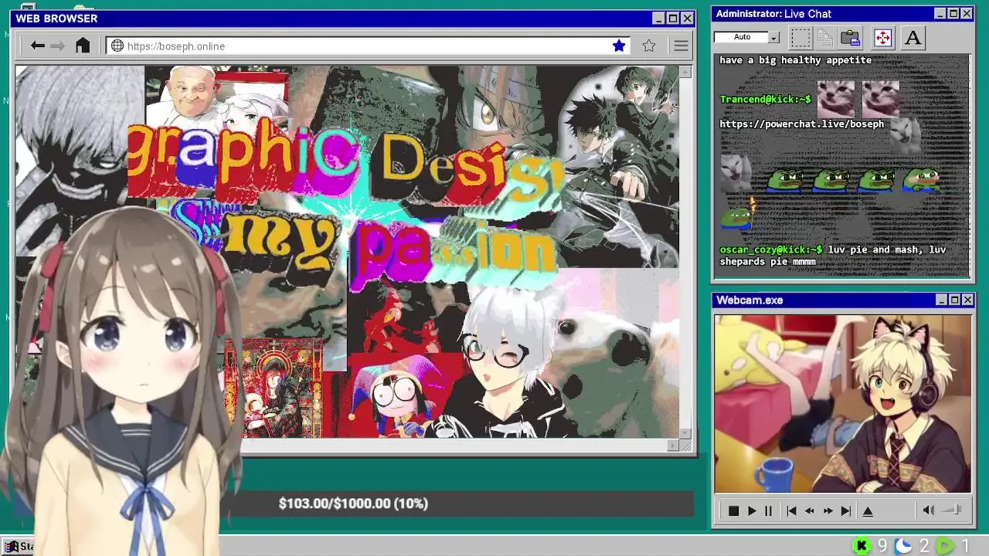Click the Webcam.exe video feed
This screenshot has width=989, height=556.
[x=842, y=403]
